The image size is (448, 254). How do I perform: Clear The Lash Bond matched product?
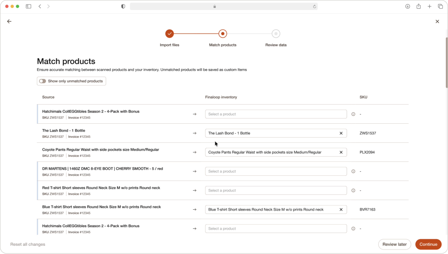point(341,133)
